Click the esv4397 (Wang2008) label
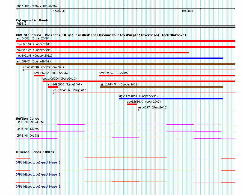 [x=153, y=107]
